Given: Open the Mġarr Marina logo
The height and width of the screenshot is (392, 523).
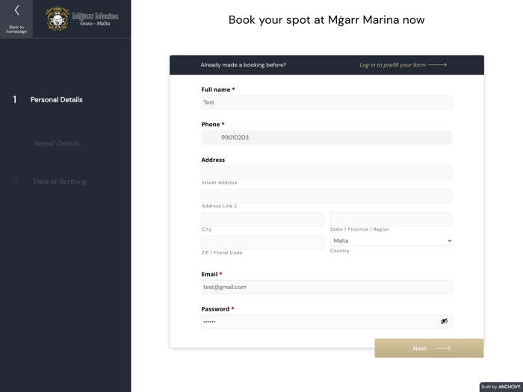Looking at the screenshot, I should pyautogui.click(x=82, y=19).
